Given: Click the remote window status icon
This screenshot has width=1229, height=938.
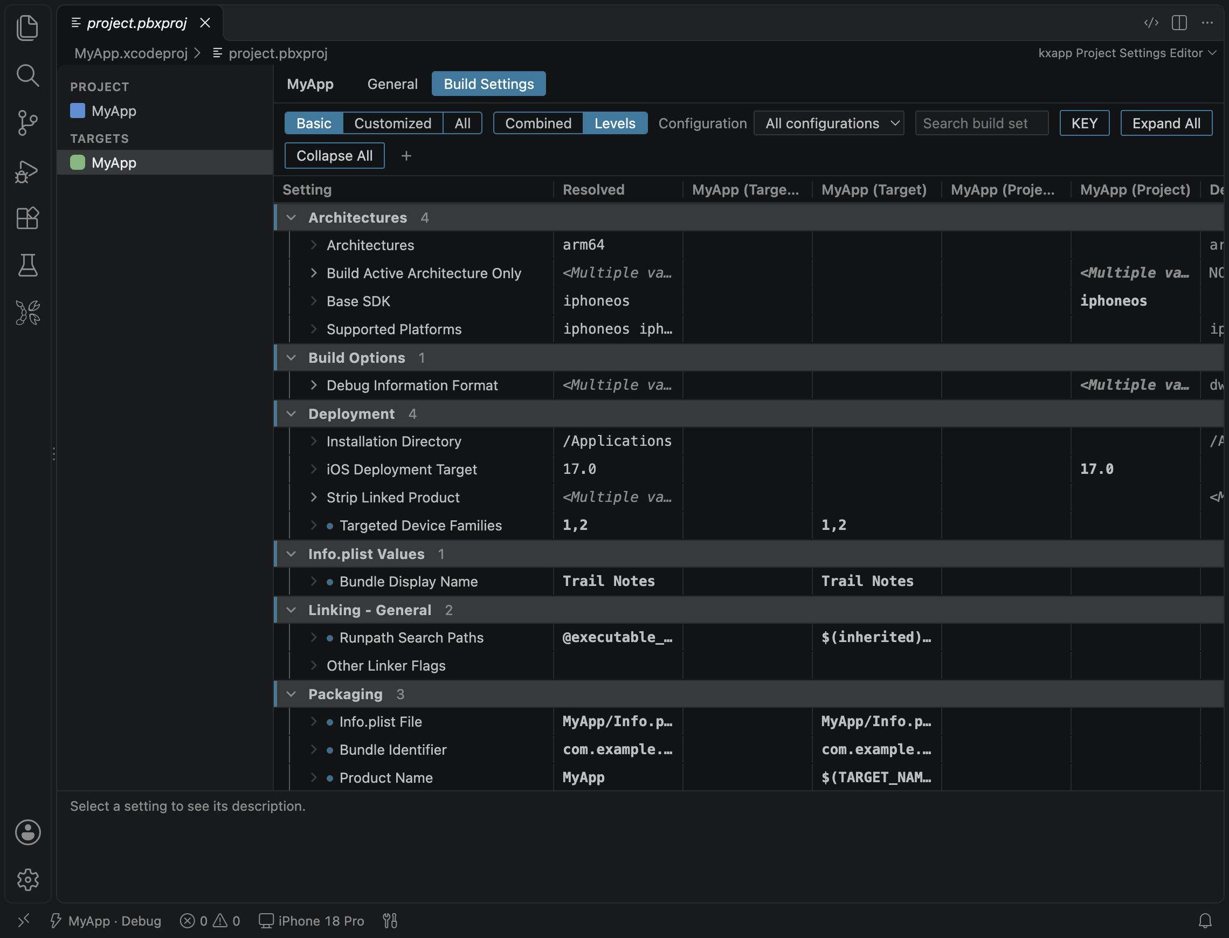Looking at the screenshot, I should 23,920.
